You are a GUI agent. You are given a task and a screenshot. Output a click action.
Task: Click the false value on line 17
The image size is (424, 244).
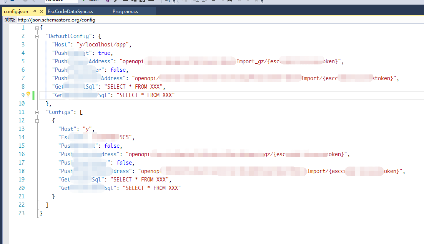click(124, 163)
